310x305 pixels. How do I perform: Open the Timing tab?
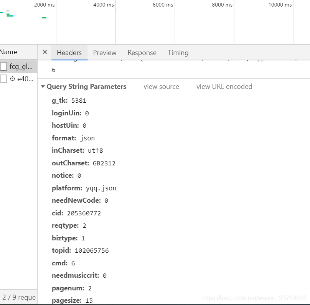tap(178, 53)
